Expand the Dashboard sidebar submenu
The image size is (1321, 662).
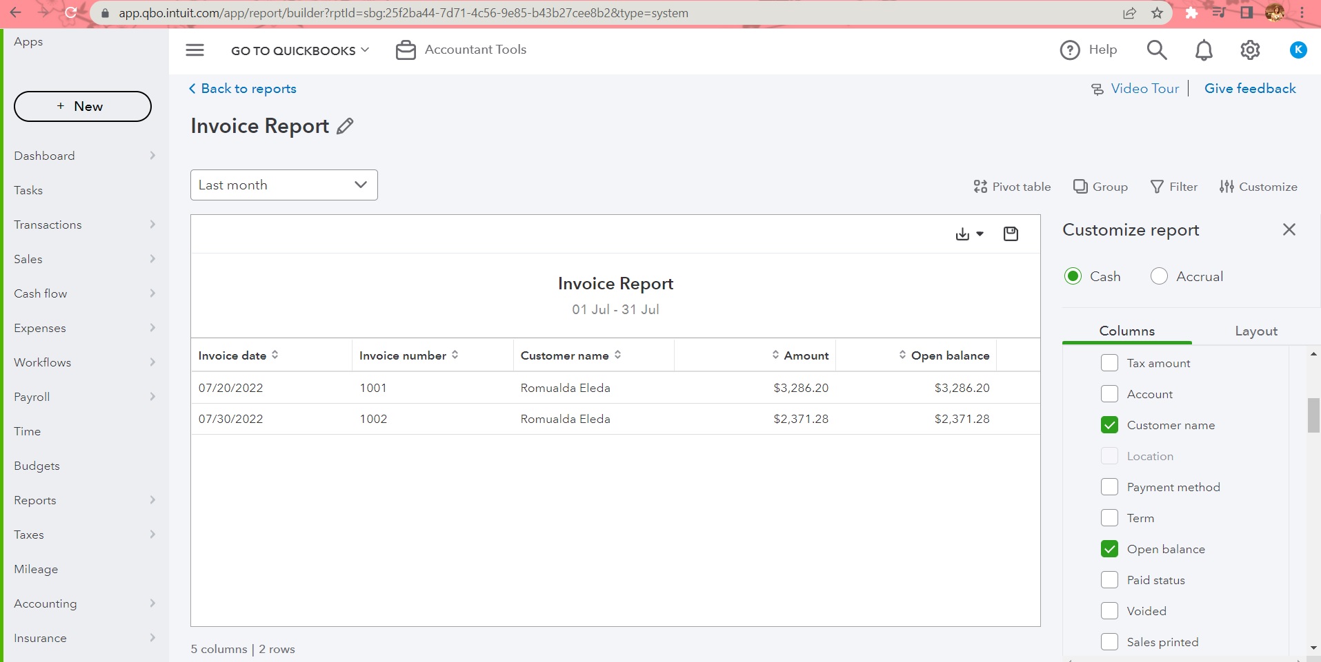coord(152,156)
